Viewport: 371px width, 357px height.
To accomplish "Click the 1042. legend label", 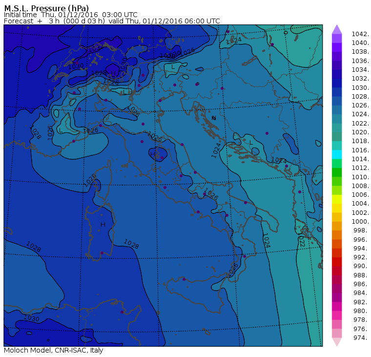I will click(x=360, y=34).
